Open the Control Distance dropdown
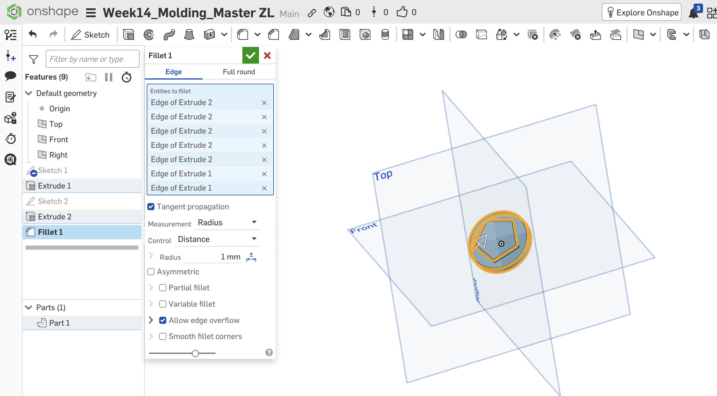 click(217, 239)
